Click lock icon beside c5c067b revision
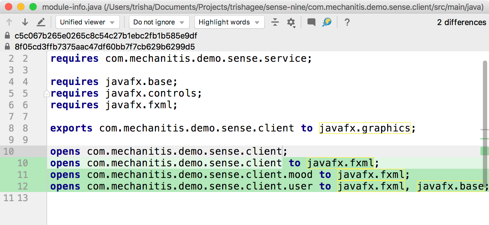 point(7,35)
